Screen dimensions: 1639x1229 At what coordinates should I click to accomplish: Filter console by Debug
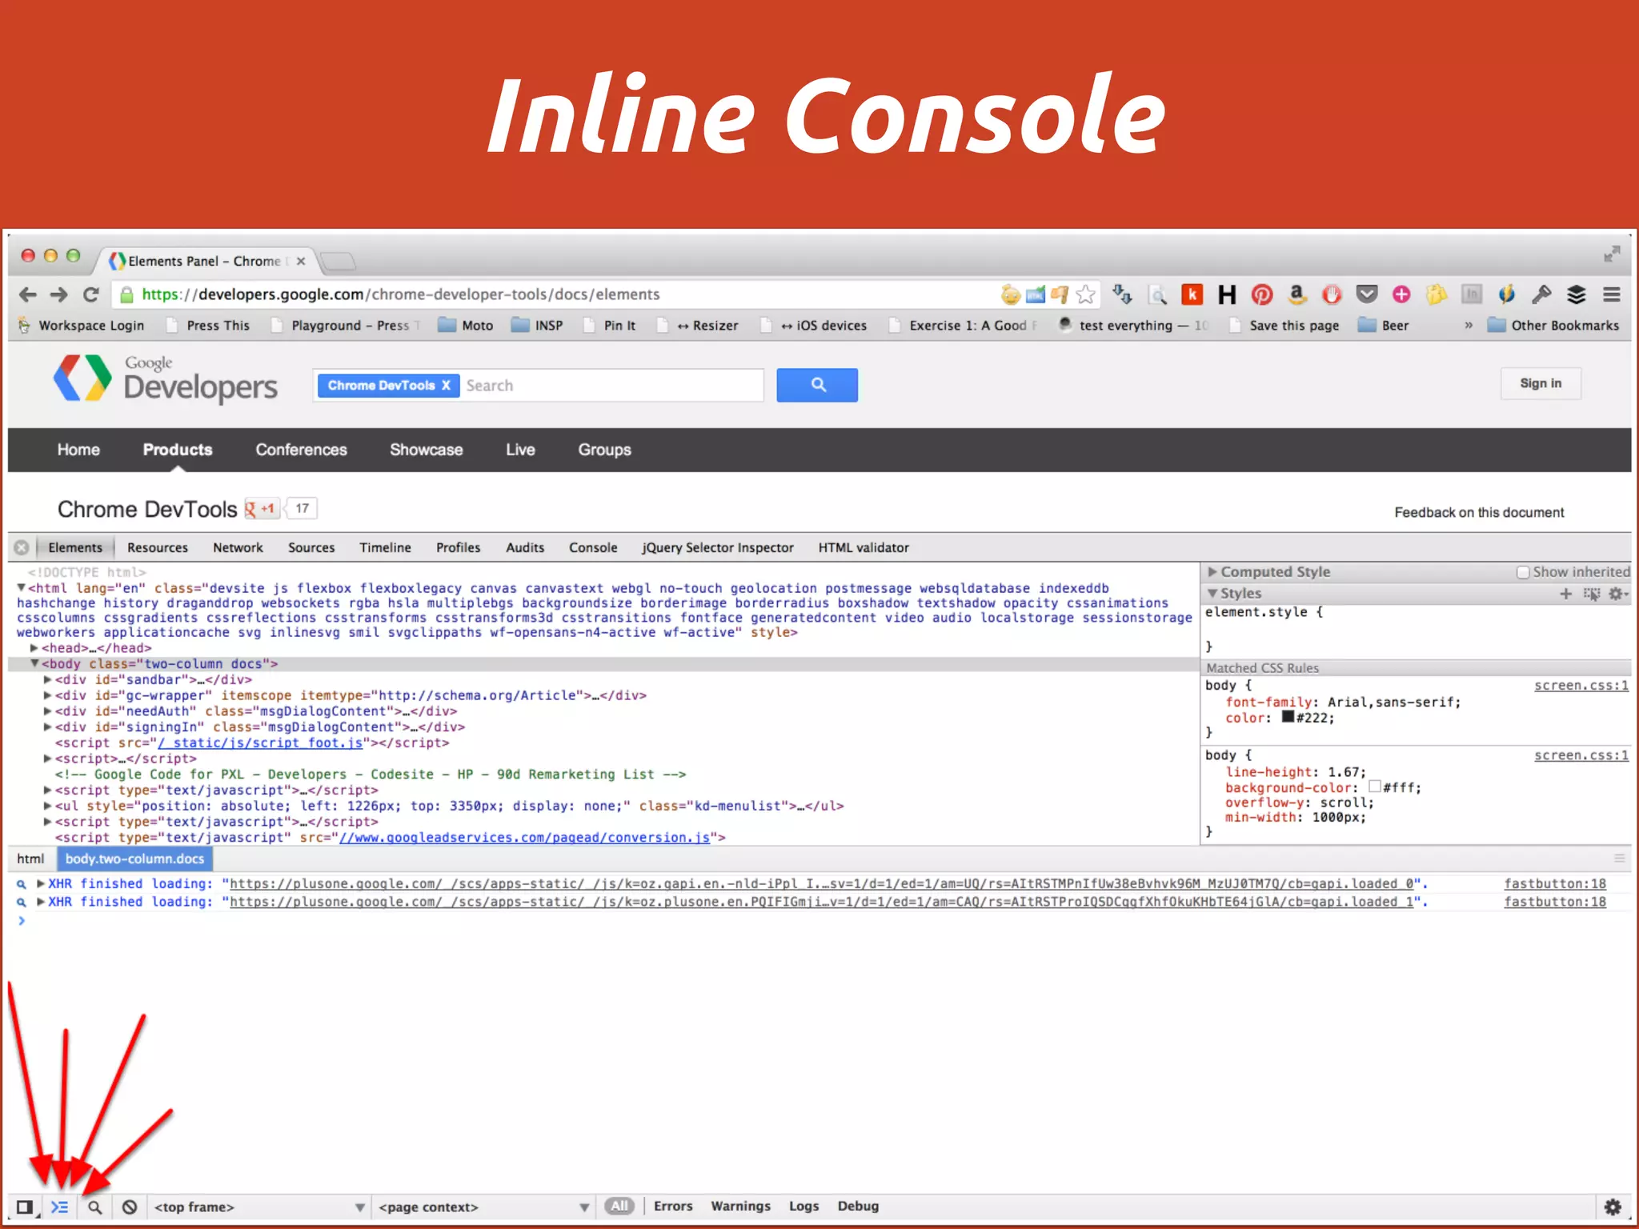(858, 1206)
